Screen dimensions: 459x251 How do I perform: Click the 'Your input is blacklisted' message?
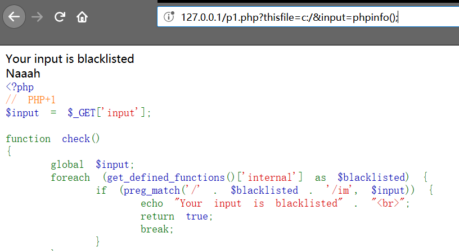point(70,59)
